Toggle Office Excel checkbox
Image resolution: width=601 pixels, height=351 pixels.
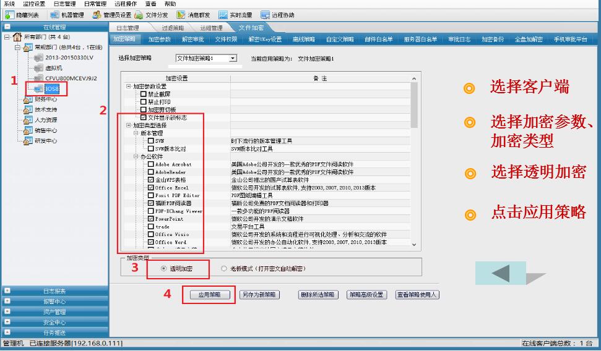[150, 188]
